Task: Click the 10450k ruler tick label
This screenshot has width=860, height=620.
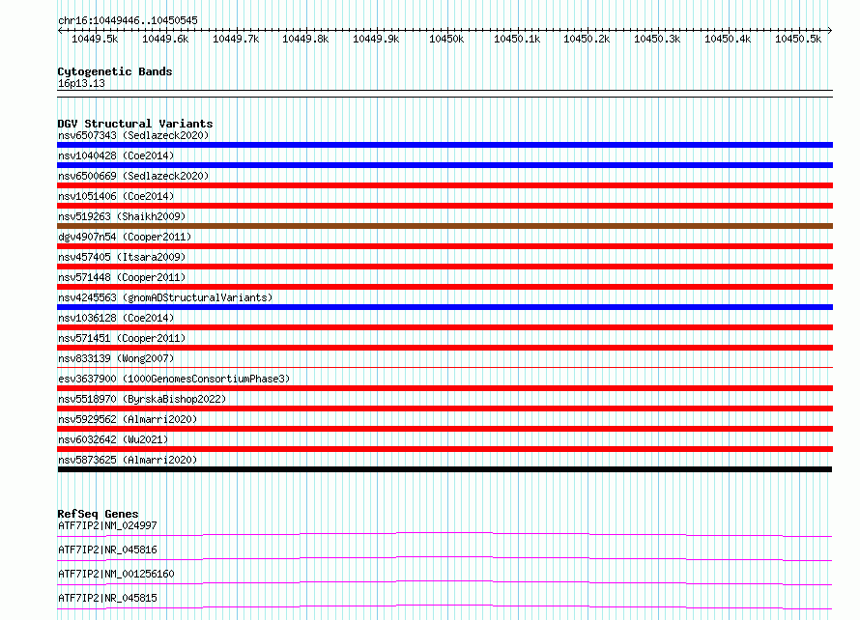Action: pyautogui.click(x=446, y=39)
